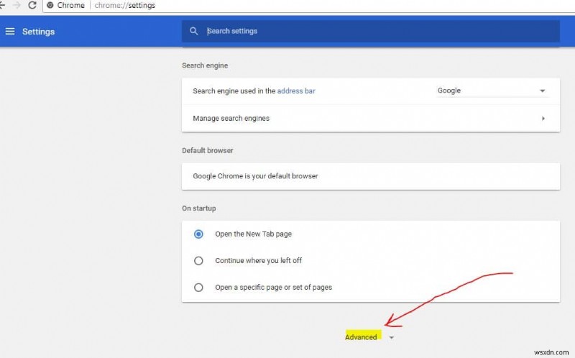Click the Chrome site info icon
This screenshot has width=575, height=358.
tap(50, 6)
